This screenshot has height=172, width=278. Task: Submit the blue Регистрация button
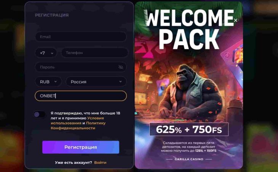[81, 147]
